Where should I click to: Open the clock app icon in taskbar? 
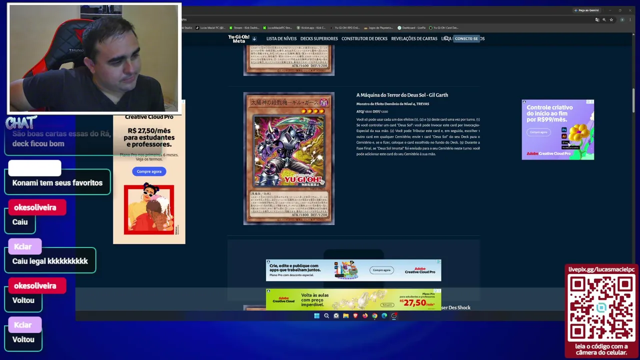(336, 315)
